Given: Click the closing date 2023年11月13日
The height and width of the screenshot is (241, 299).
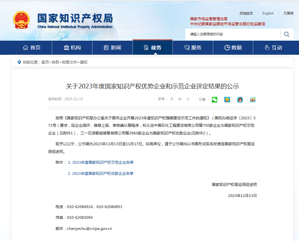Looking at the screenshot, I should (242, 196).
